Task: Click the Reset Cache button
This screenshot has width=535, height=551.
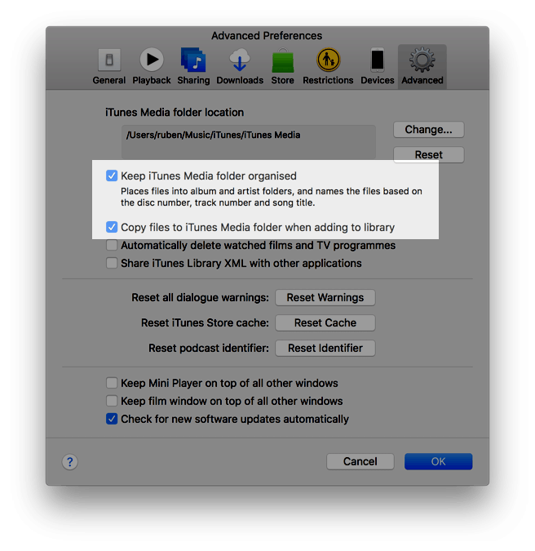Action: [325, 323]
